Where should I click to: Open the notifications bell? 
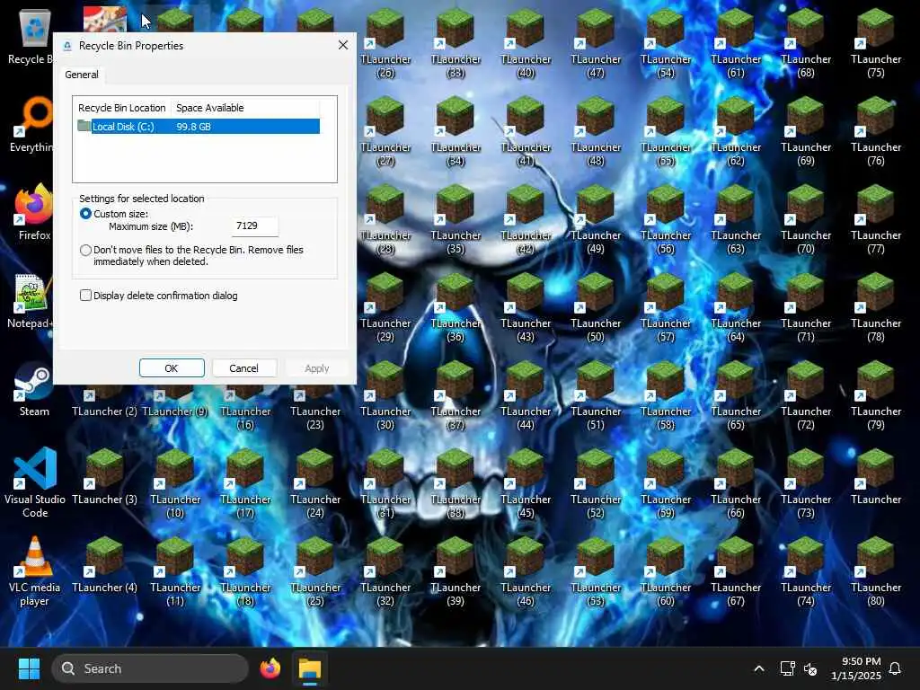click(x=895, y=668)
